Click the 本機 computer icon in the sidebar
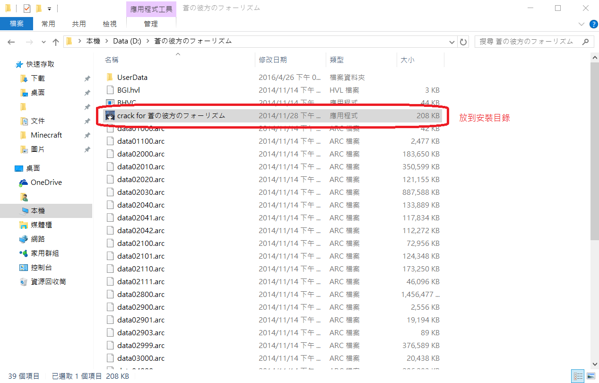This screenshot has width=599, height=383. (x=25, y=211)
